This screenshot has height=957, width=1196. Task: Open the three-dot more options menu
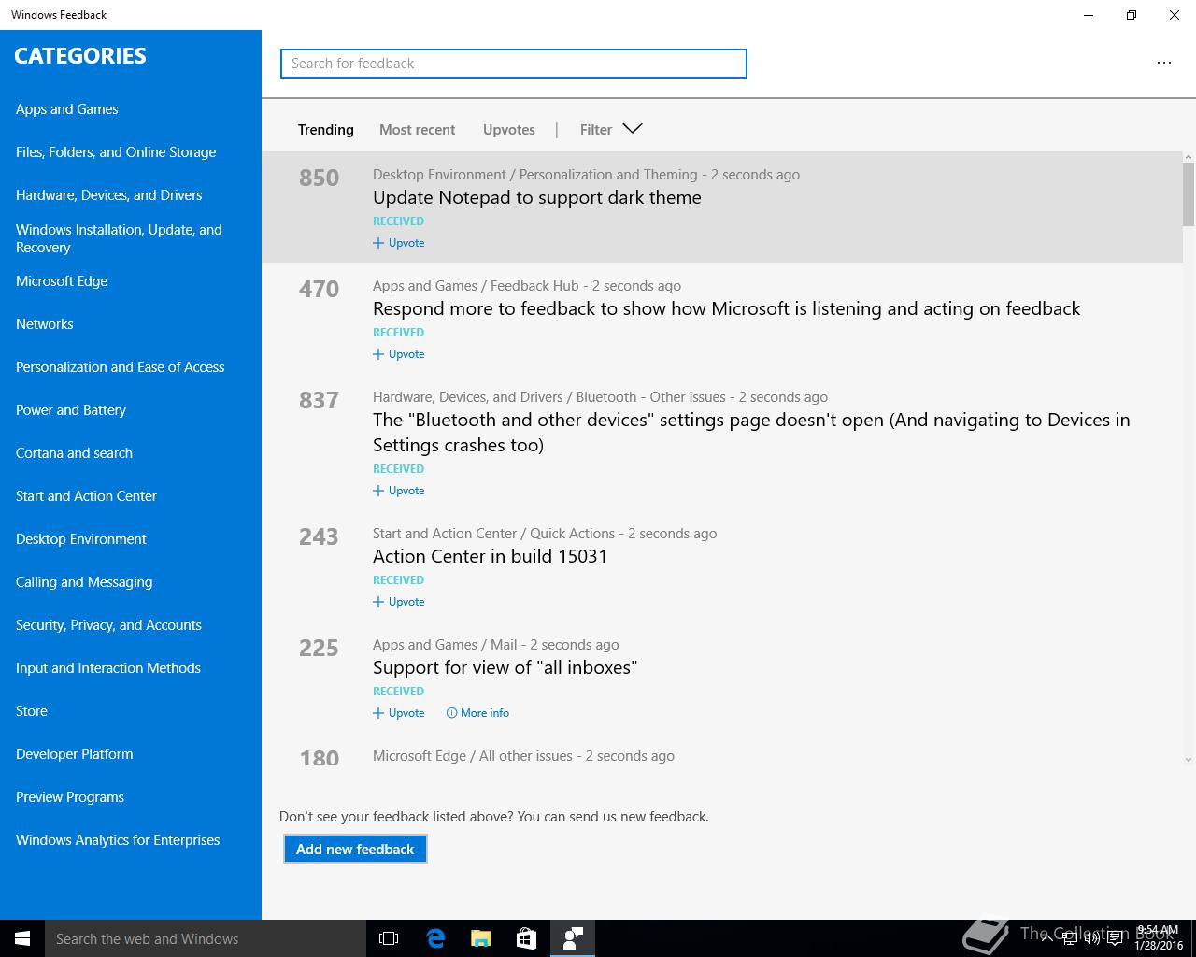[x=1163, y=63]
